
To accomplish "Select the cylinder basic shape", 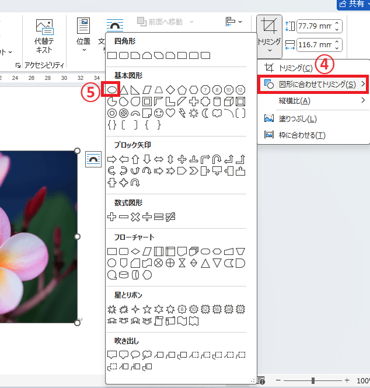I will click(x=217, y=102).
